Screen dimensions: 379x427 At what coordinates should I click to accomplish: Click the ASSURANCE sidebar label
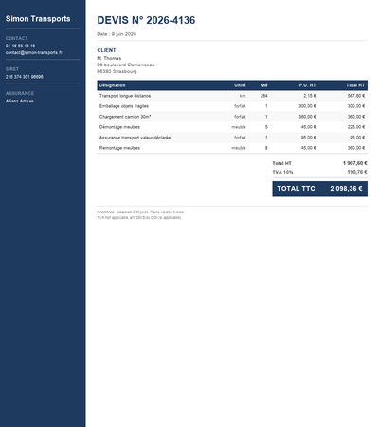pyautogui.click(x=20, y=93)
